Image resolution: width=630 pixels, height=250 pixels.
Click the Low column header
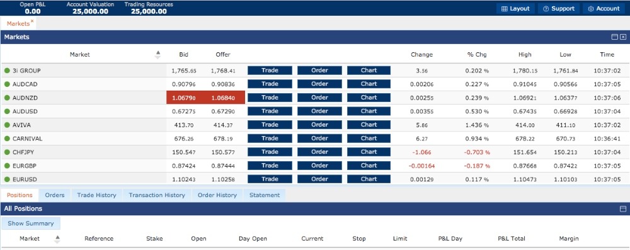[x=565, y=54]
